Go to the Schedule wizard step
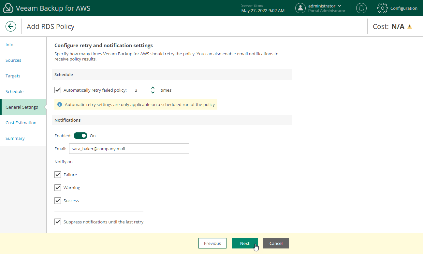This screenshot has height=254, width=423. coord(14,91)
